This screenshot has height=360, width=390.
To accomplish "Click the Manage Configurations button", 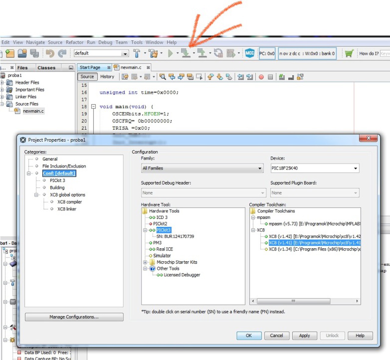I will tap(74, 317).
